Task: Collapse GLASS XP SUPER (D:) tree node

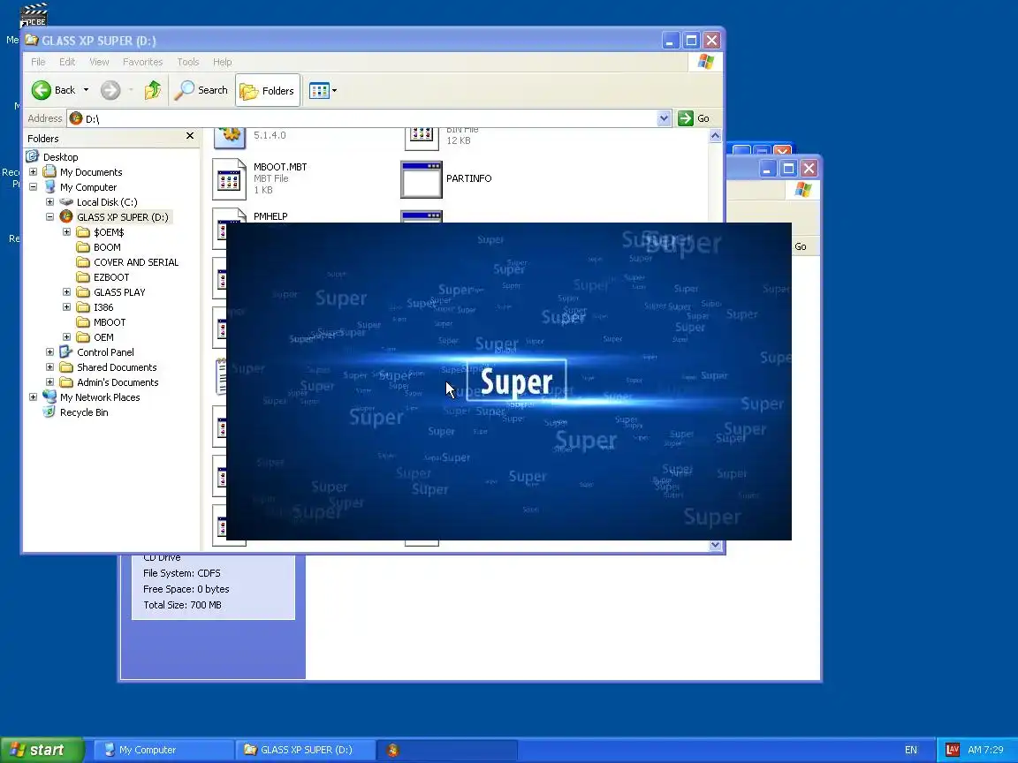Action: tap(50, 216)
